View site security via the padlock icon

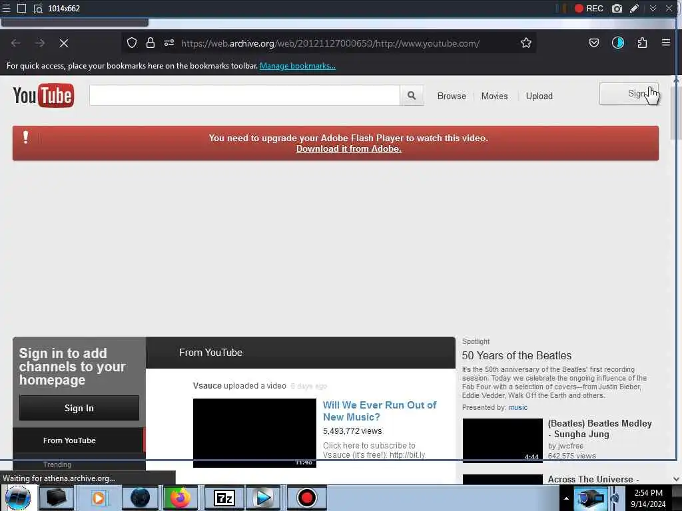[x=151, y=43]
